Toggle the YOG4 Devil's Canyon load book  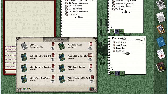click(x=91, y=66)
